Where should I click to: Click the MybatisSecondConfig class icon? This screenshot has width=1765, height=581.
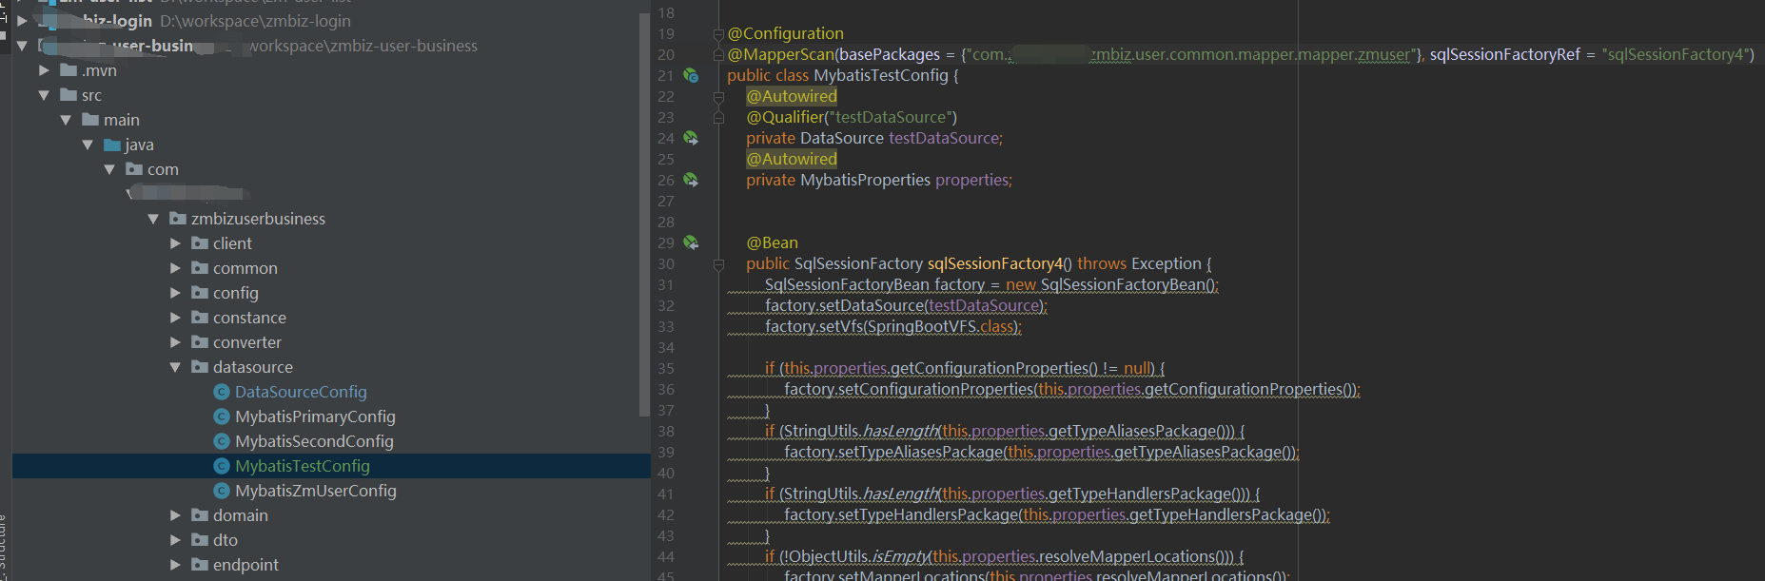pos(222,441)
